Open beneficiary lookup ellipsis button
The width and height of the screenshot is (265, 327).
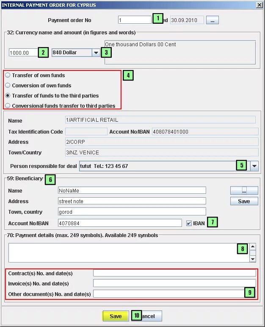pyautogui.click(x=244, y=190)
